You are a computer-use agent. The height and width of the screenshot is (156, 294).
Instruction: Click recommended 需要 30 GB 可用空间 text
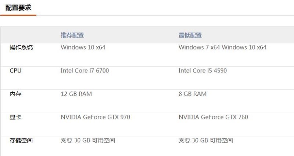click(88, 140)
